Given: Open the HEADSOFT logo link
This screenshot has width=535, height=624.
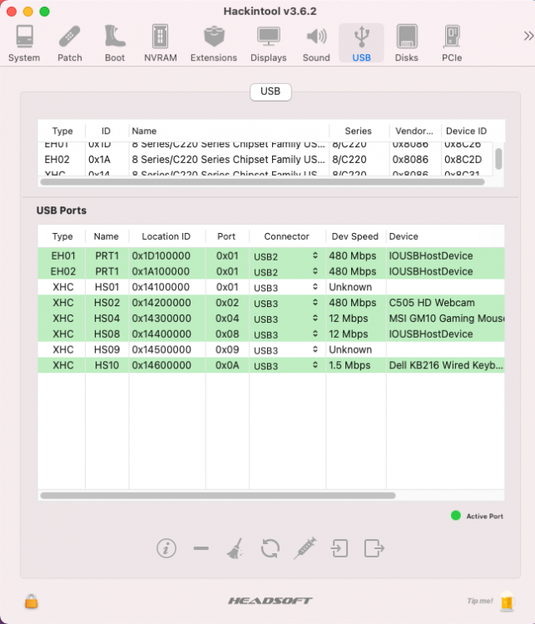Looking at the screenshot, I should tap(270, 601).
